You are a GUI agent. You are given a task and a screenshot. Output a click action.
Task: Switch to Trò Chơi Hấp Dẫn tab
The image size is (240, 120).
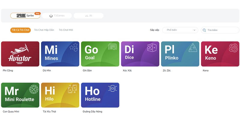point(44,30)
